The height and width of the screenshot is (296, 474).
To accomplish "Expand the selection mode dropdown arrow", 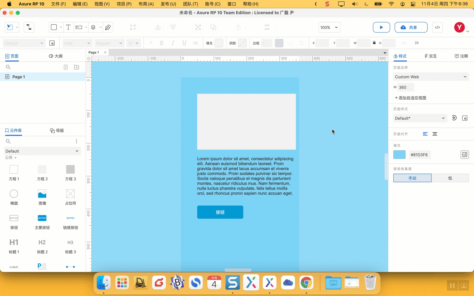I will (17, 27).
